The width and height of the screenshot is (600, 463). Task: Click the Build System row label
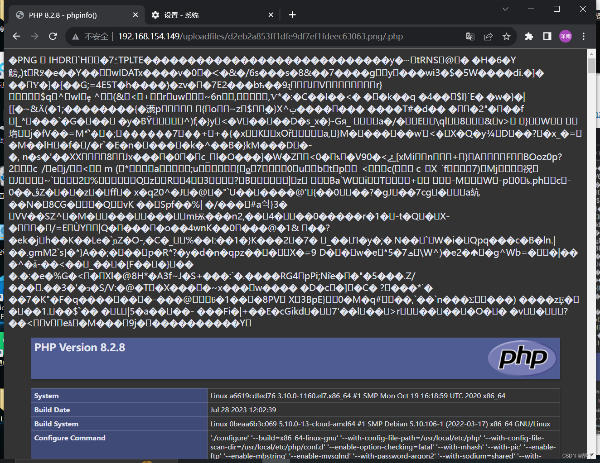coord(57,424)
